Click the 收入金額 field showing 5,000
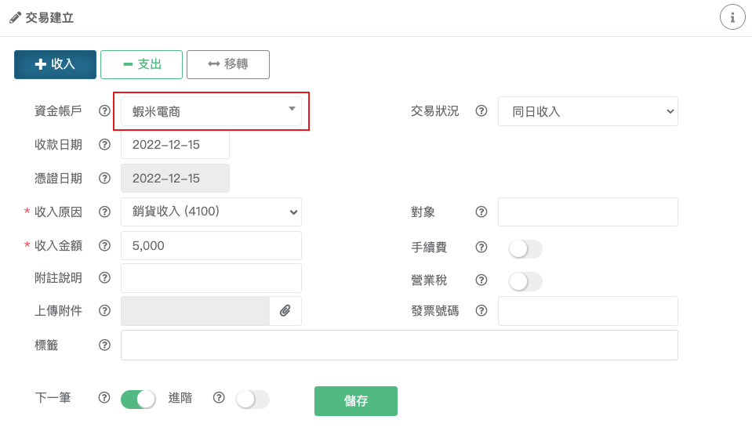Screen dimensions: 752x445 pos(211,246)
